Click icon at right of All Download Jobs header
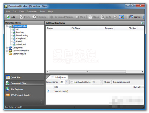The image size is (149, 113). [142, 23]
